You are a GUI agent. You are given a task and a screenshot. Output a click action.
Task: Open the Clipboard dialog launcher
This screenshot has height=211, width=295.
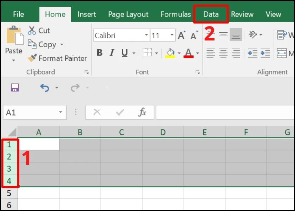pyautogui.click(x=86, y=72)
